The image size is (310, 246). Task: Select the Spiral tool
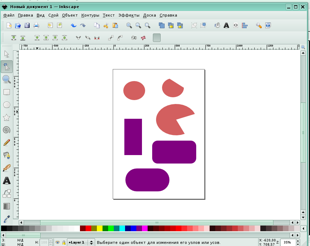click(6, 130)
